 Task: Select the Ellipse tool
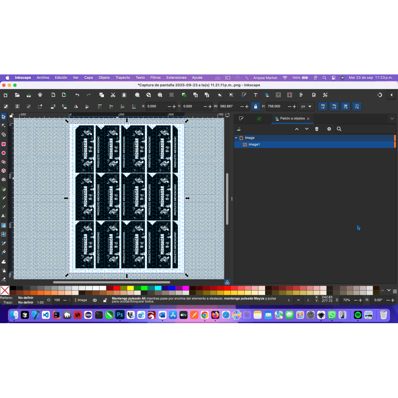click(x=4, y=153)
